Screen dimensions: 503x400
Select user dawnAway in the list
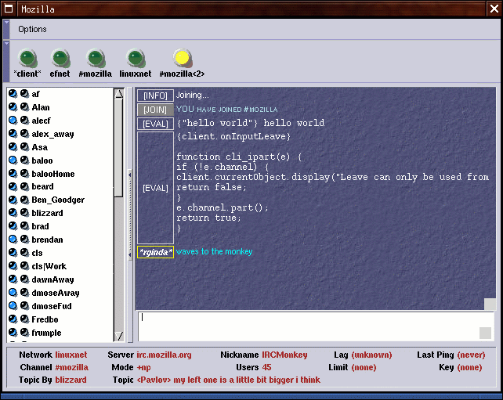tap(52, 279)
